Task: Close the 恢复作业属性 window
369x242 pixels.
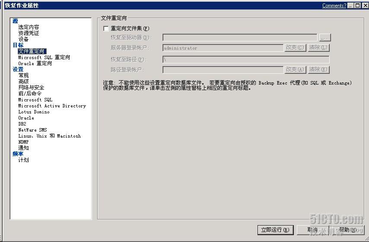Action: (365, 6)
